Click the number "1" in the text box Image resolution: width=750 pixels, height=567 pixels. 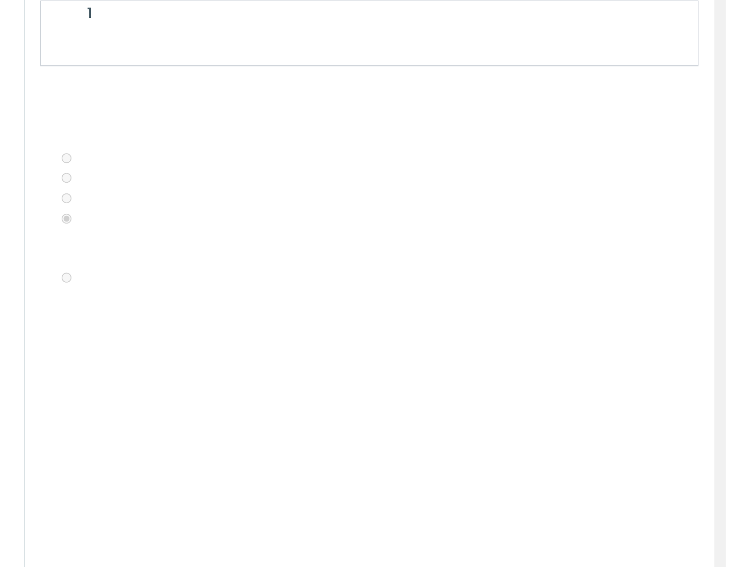coord(89,13)
